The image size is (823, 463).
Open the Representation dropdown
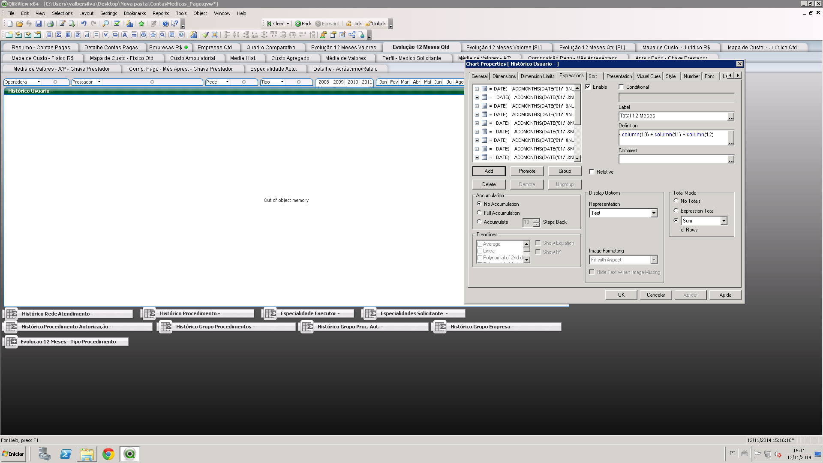coord(654,213)
